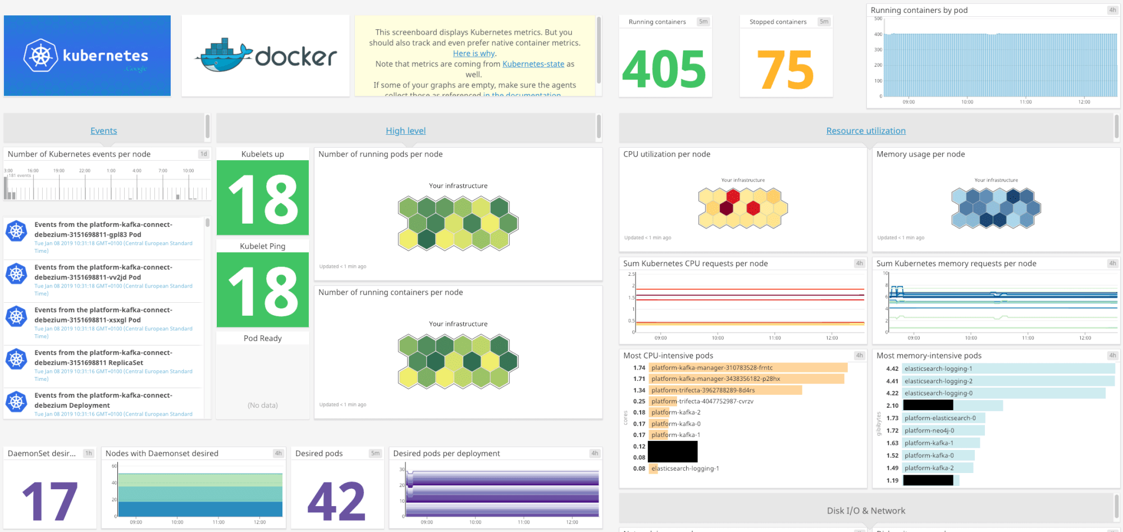Click Kubernetes icon beside debezium-3151698811-gpl83 Pod event
1123x532 pixels.
(17, 231)
